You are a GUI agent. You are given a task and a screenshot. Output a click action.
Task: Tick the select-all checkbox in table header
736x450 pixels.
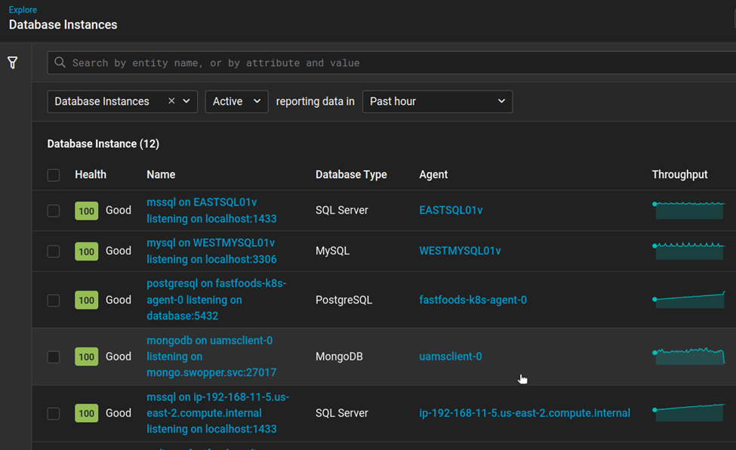point(54,175)
